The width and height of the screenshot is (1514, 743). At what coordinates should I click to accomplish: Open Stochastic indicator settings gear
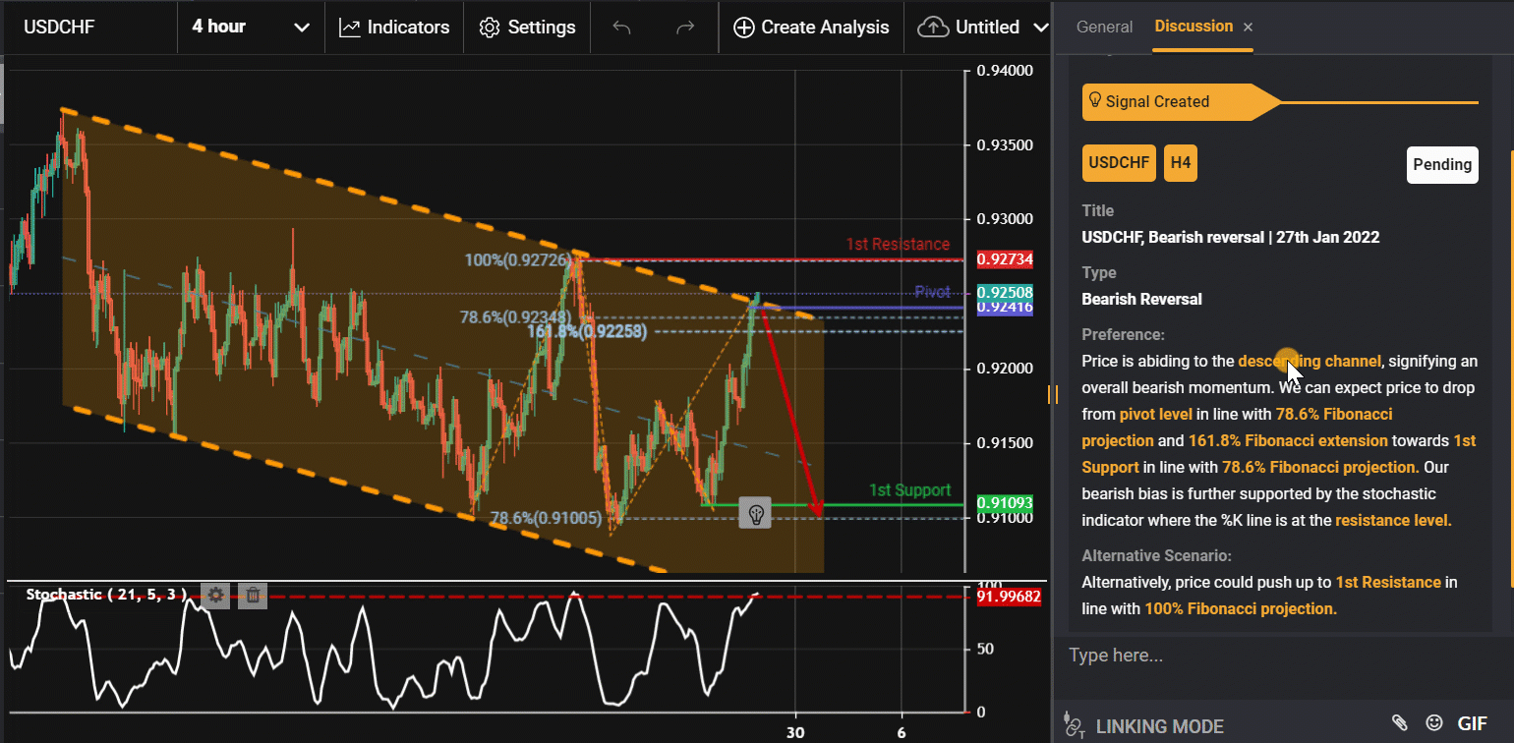(x=216, y=595)
